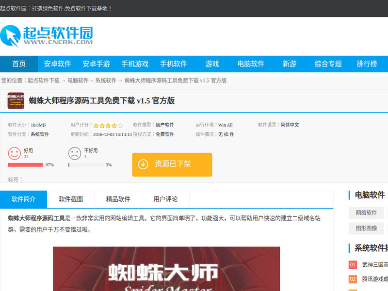Follow the 电脑软件 breadcrumb link
This screenshot has height=291, width=388.
[78, 81]
